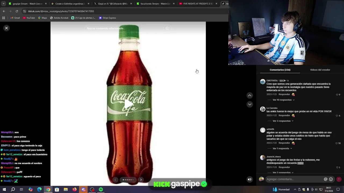The width and height of the screenshot is (344, 193).
Task: Open EMOTARD's profile avatar
Action: (x=263, y=82)
